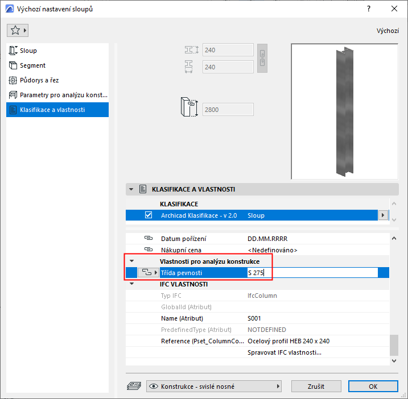
Task: Click properties list scroll down arrow
Action: 394,361
